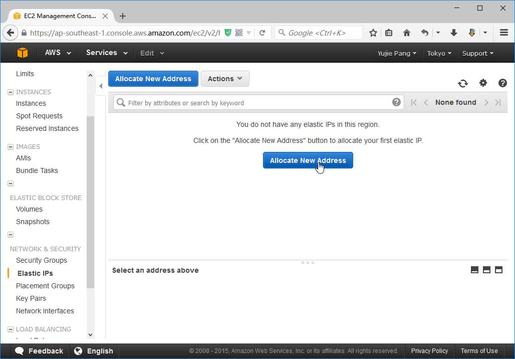This screenshot has height=359, width=515.
Task: Open the Edit dropdown menu
Action: (152, 53)
